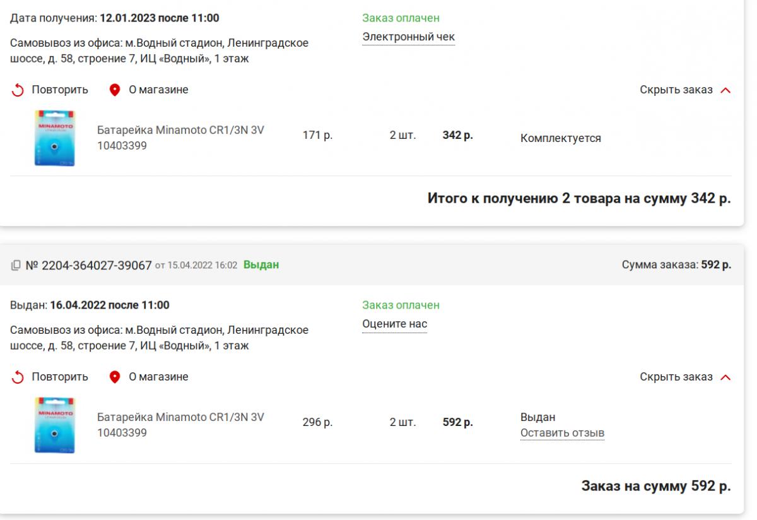Click О магазине text in the lower order
Viewport: 757px width, 520px height.
[158, 377]
